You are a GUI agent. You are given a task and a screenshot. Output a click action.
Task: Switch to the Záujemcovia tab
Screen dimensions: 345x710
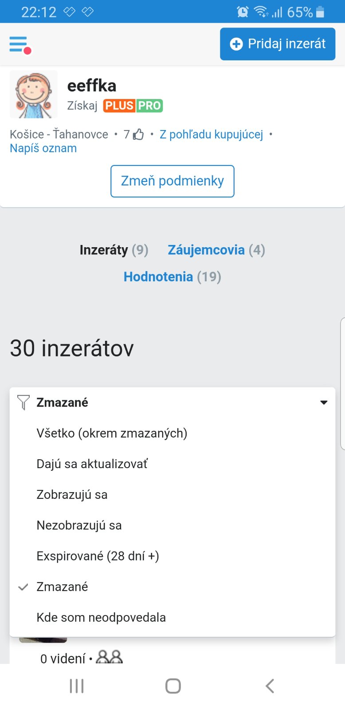pyautogui.click(x=206, y=250)
